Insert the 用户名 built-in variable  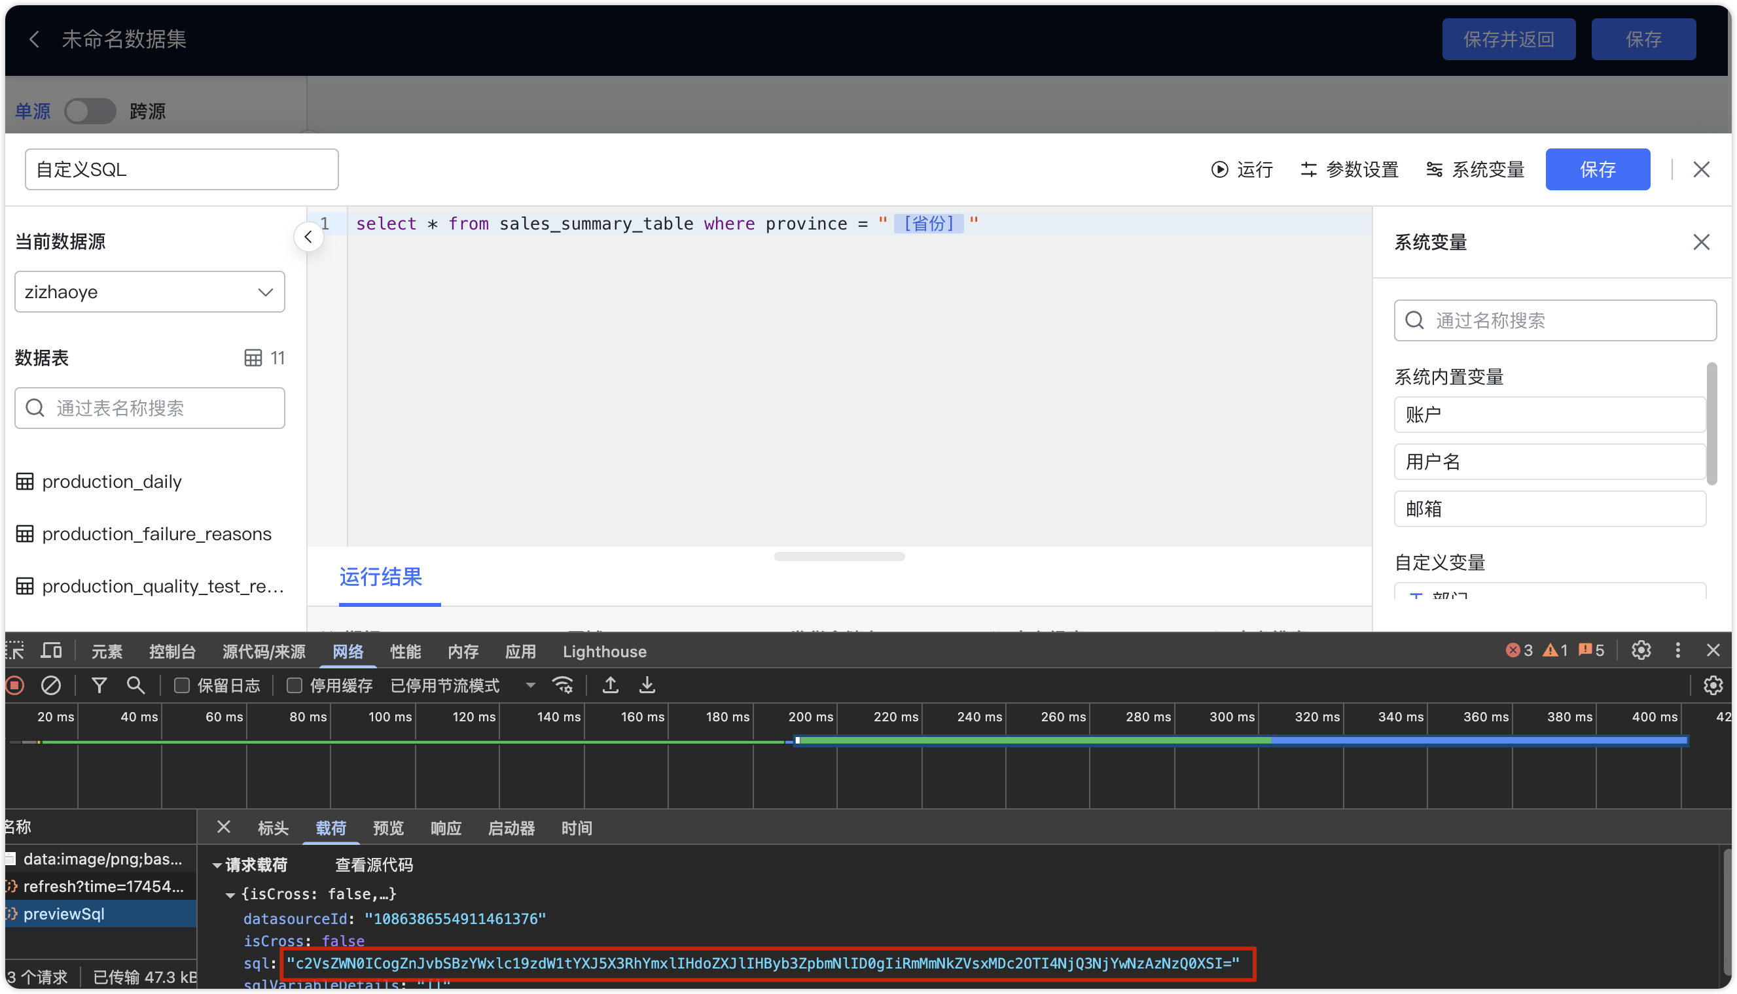(x=1549, y=462)
